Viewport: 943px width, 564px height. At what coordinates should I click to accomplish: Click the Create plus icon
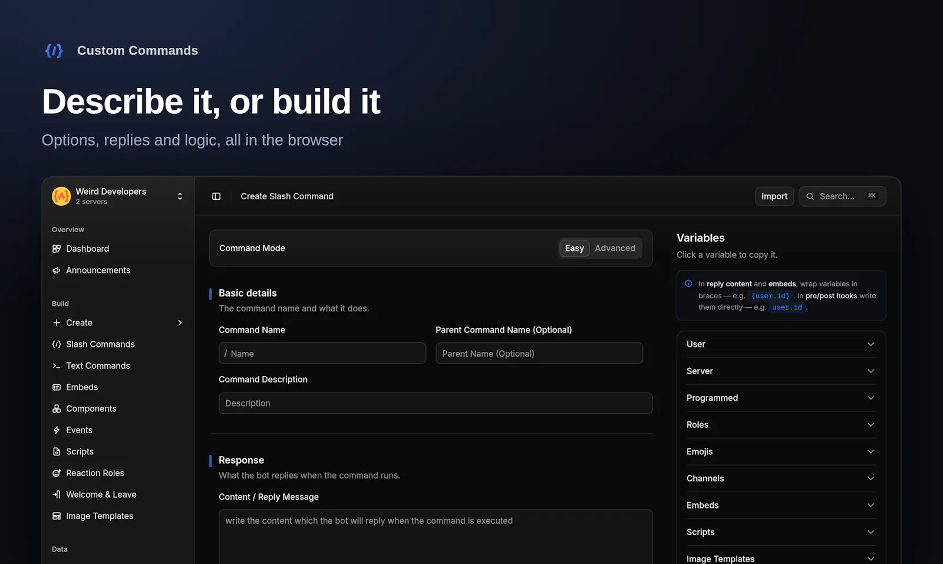(x=57, y=323)
